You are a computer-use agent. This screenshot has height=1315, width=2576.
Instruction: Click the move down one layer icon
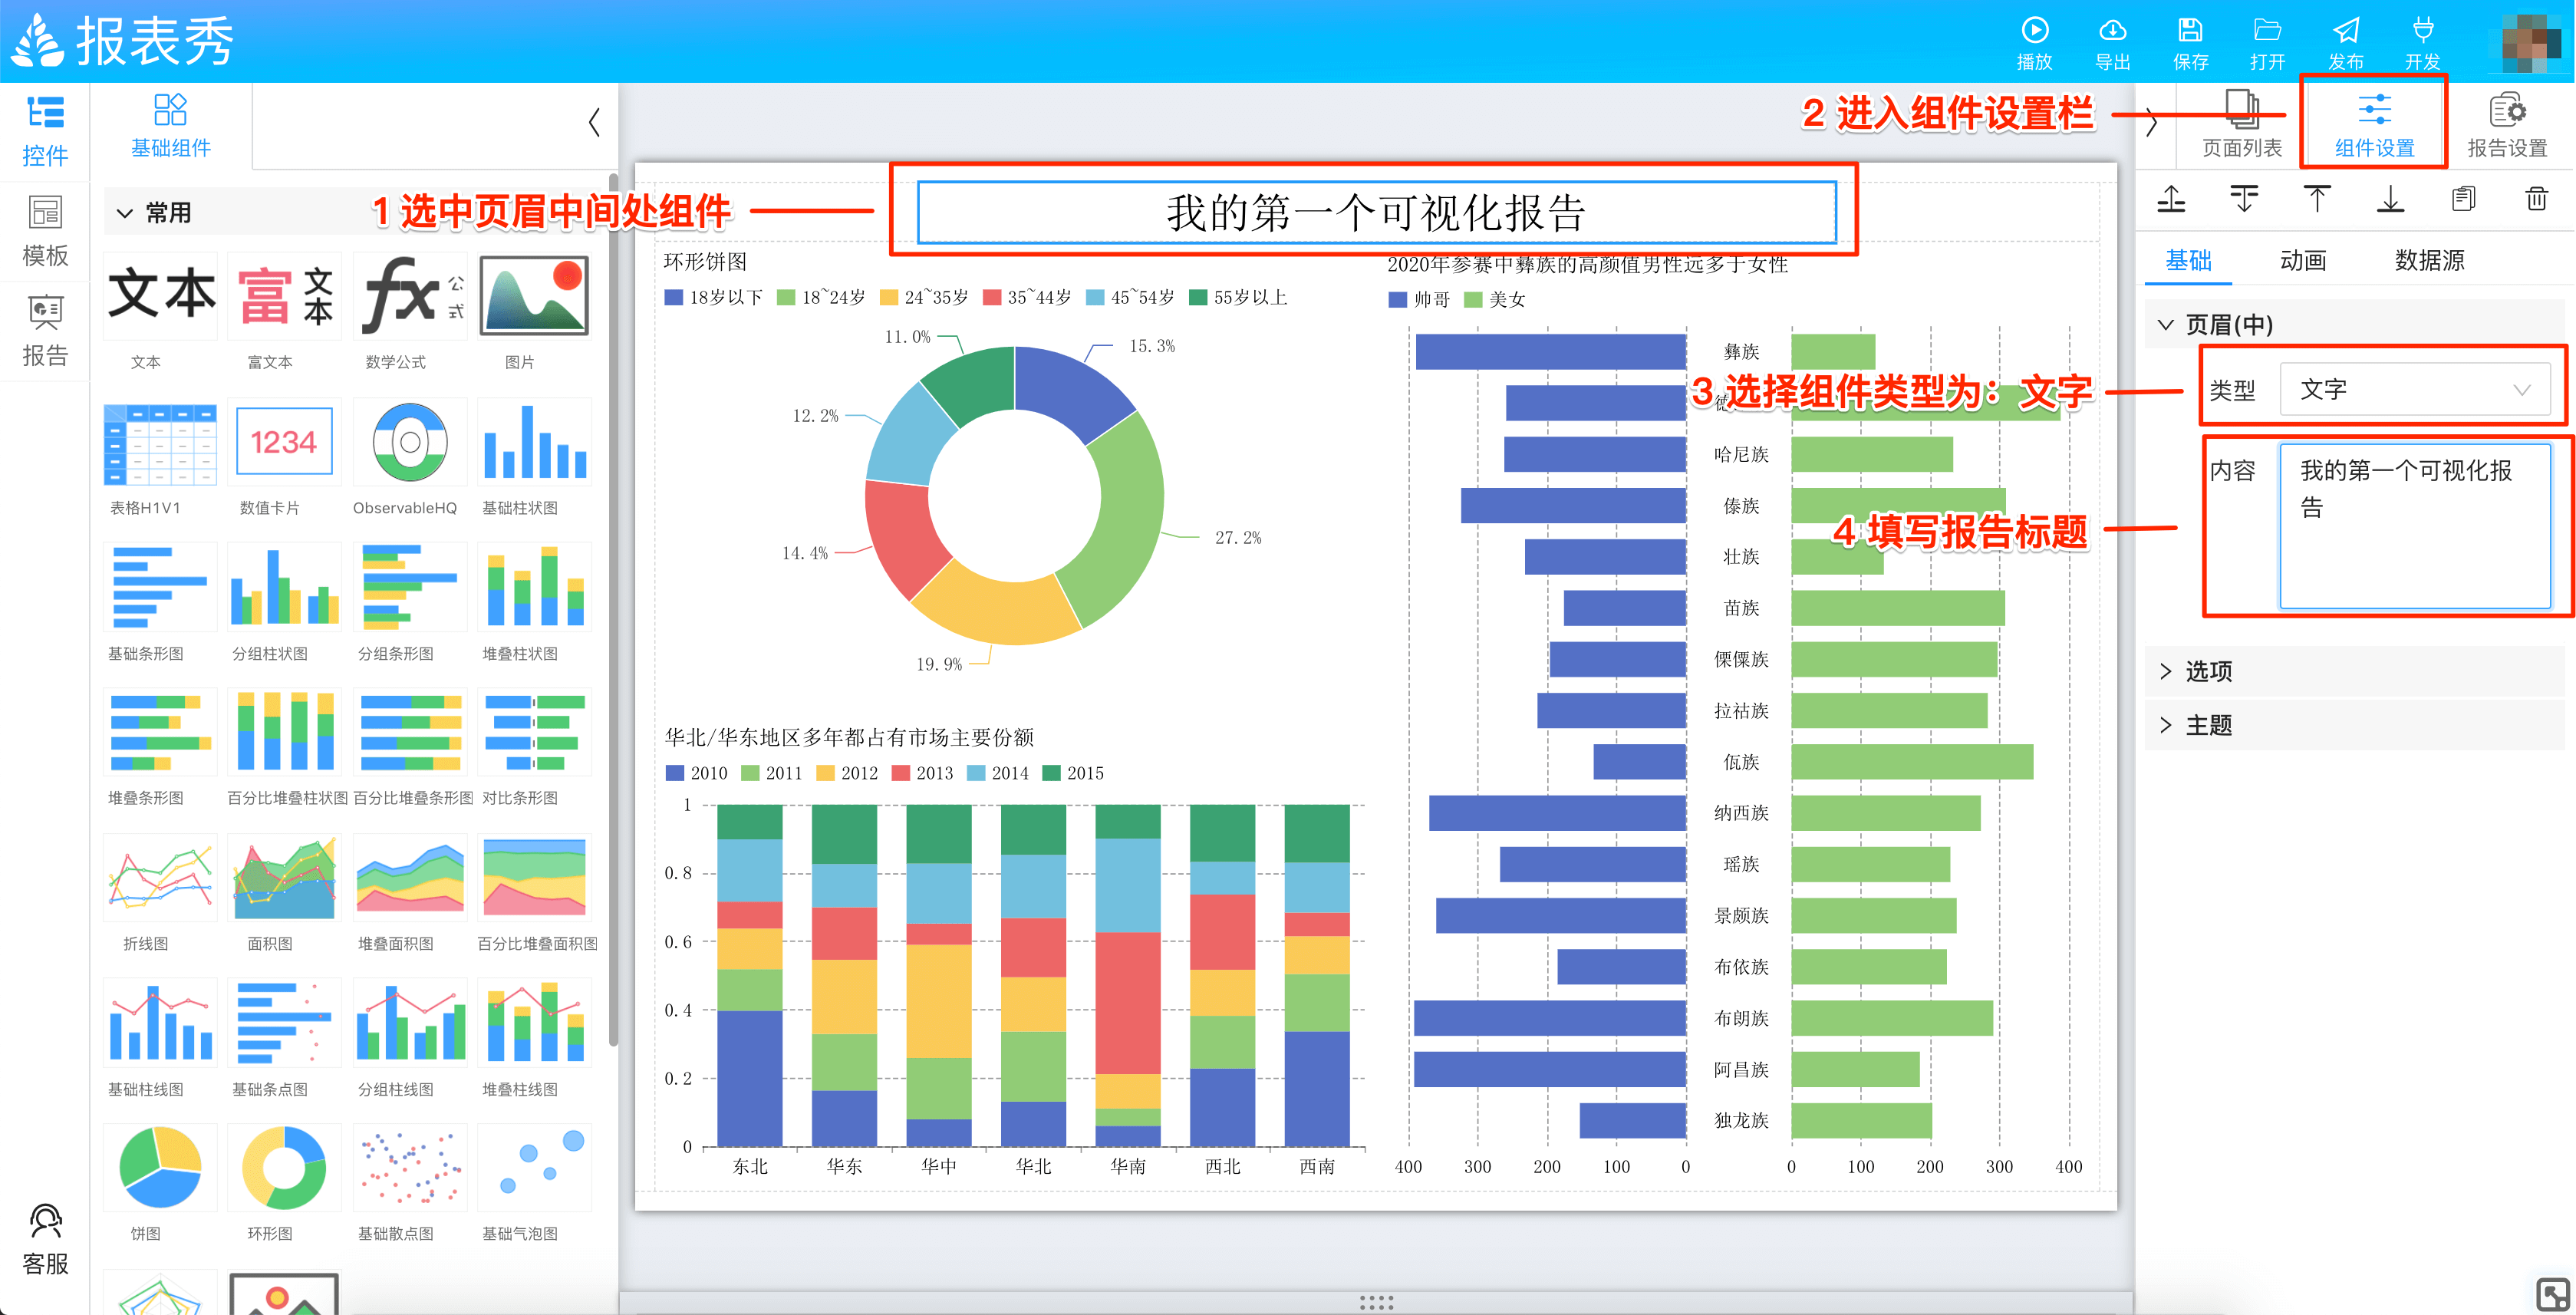[2244, 198]
